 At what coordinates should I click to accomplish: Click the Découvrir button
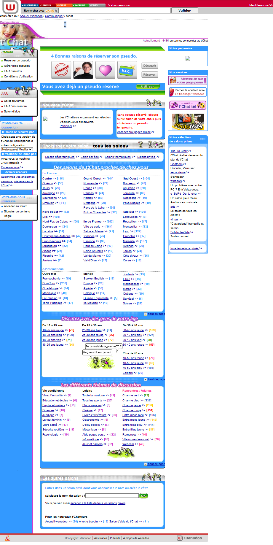[x=150, y=66]
